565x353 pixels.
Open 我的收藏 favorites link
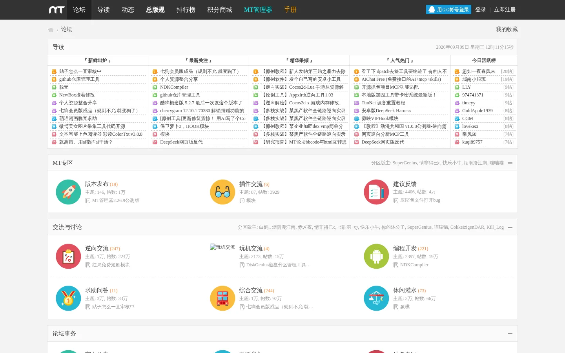(507, 29)
